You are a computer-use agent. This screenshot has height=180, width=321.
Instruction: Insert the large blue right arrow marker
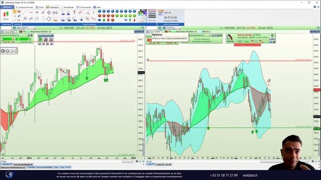click(99, 20)
